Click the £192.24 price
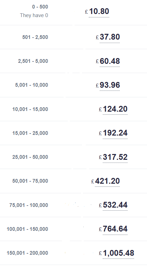 tap(113, 133)
